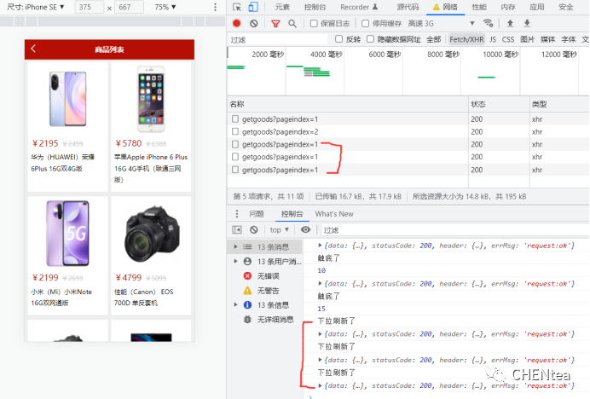Enable the 停用缓存 disable cache checkbox
The image size is (590, 399).
tap(365, 23)
